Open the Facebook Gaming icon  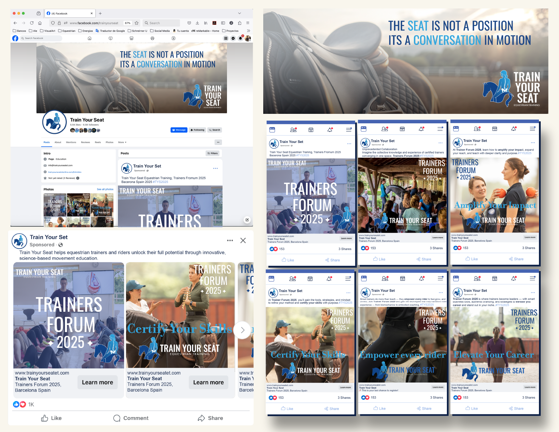click(173, 38)
